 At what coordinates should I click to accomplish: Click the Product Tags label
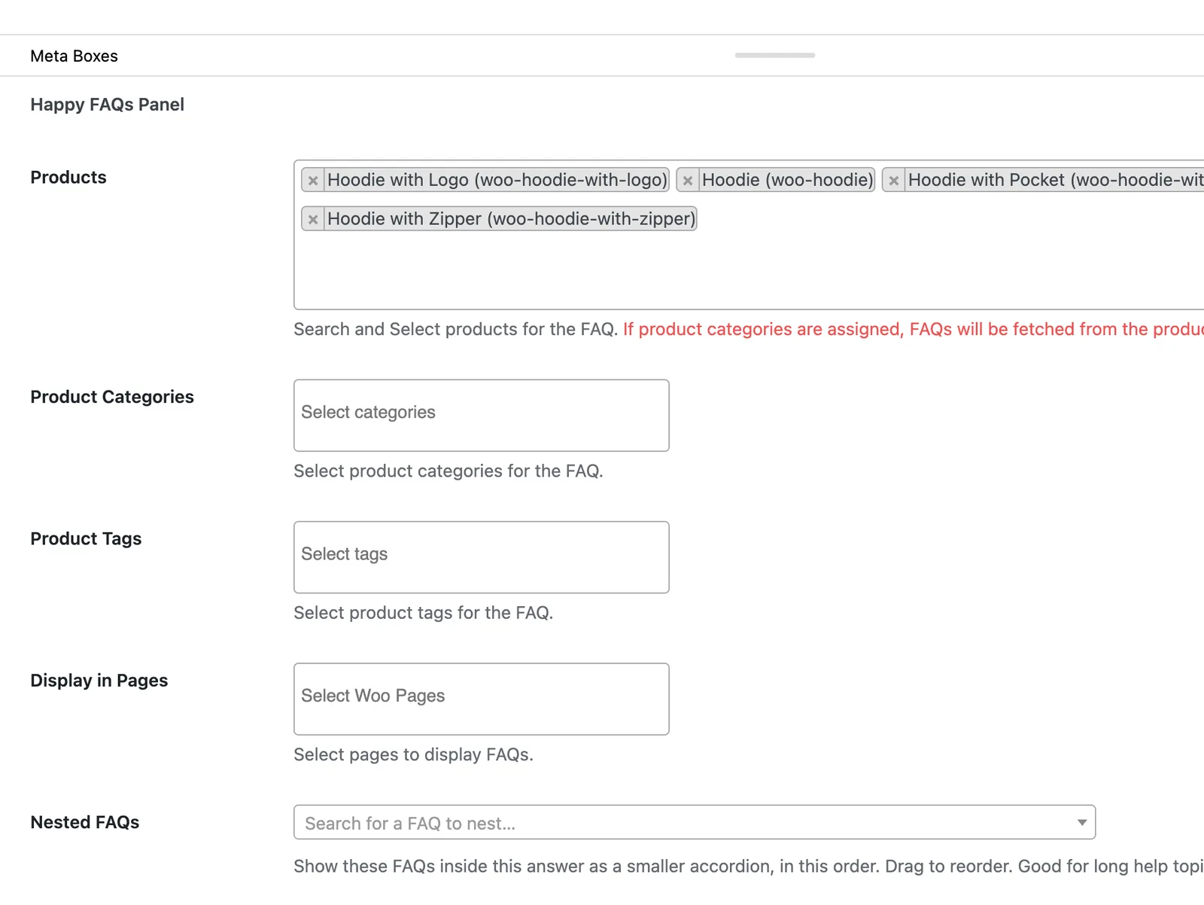click(x=86, y=538)
